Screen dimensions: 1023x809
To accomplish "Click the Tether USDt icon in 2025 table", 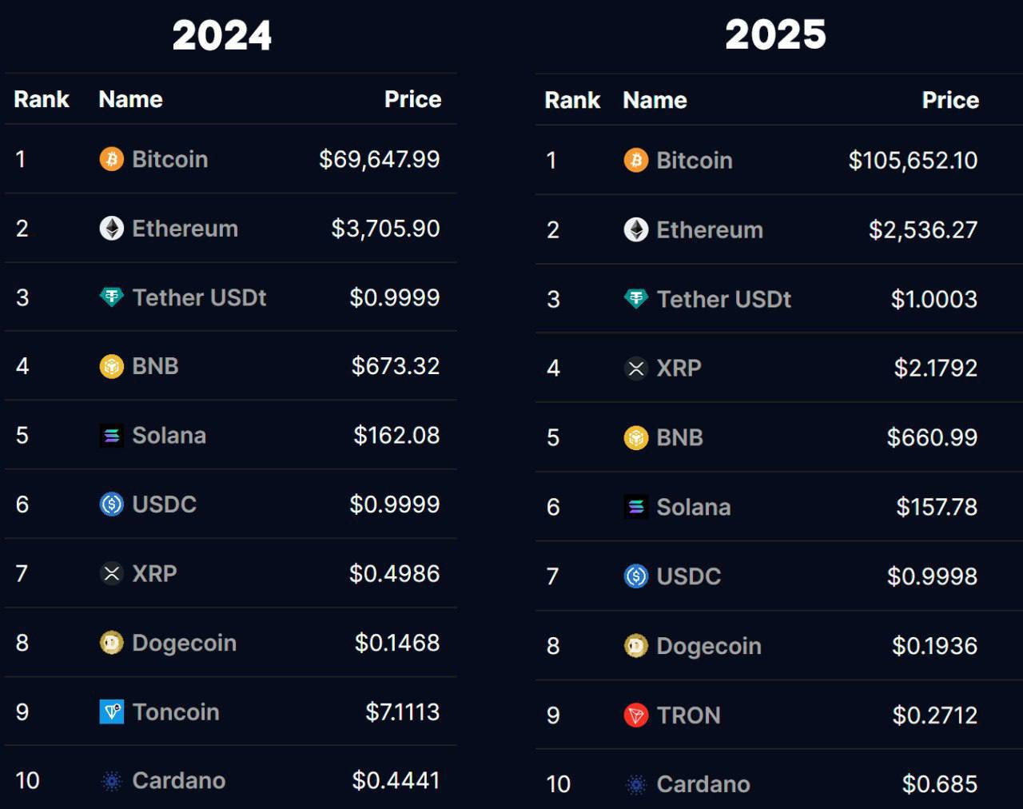I will (636, 299).
